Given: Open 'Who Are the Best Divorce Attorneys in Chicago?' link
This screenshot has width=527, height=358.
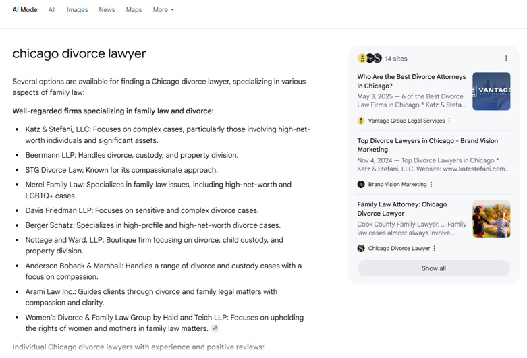Looking at the screenshot, I should click(412, 81).
